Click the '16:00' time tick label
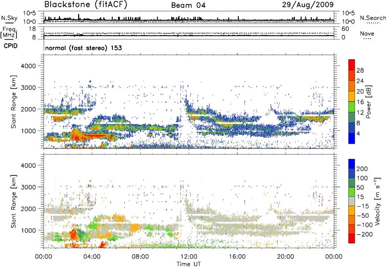This screenshot has height=267, width=386. click(237, 257)
